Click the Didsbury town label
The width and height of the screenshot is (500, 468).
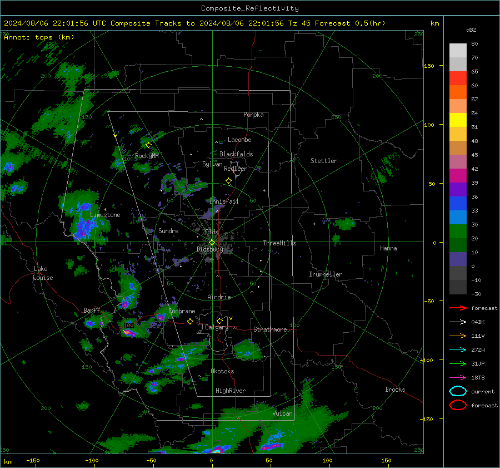coord(210,249)
